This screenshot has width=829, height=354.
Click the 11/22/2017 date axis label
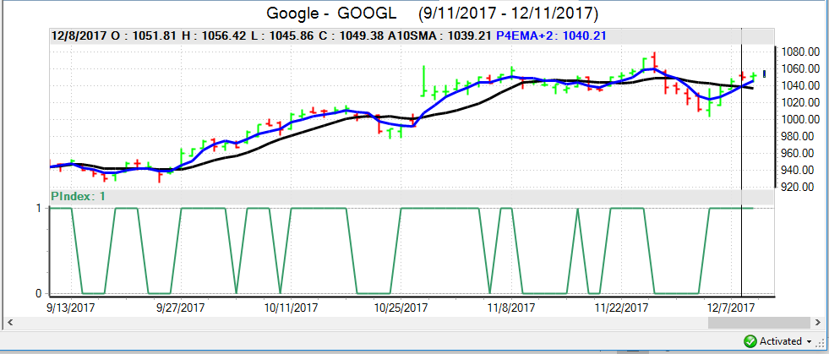pyautogui.click(x=620, y=307)
